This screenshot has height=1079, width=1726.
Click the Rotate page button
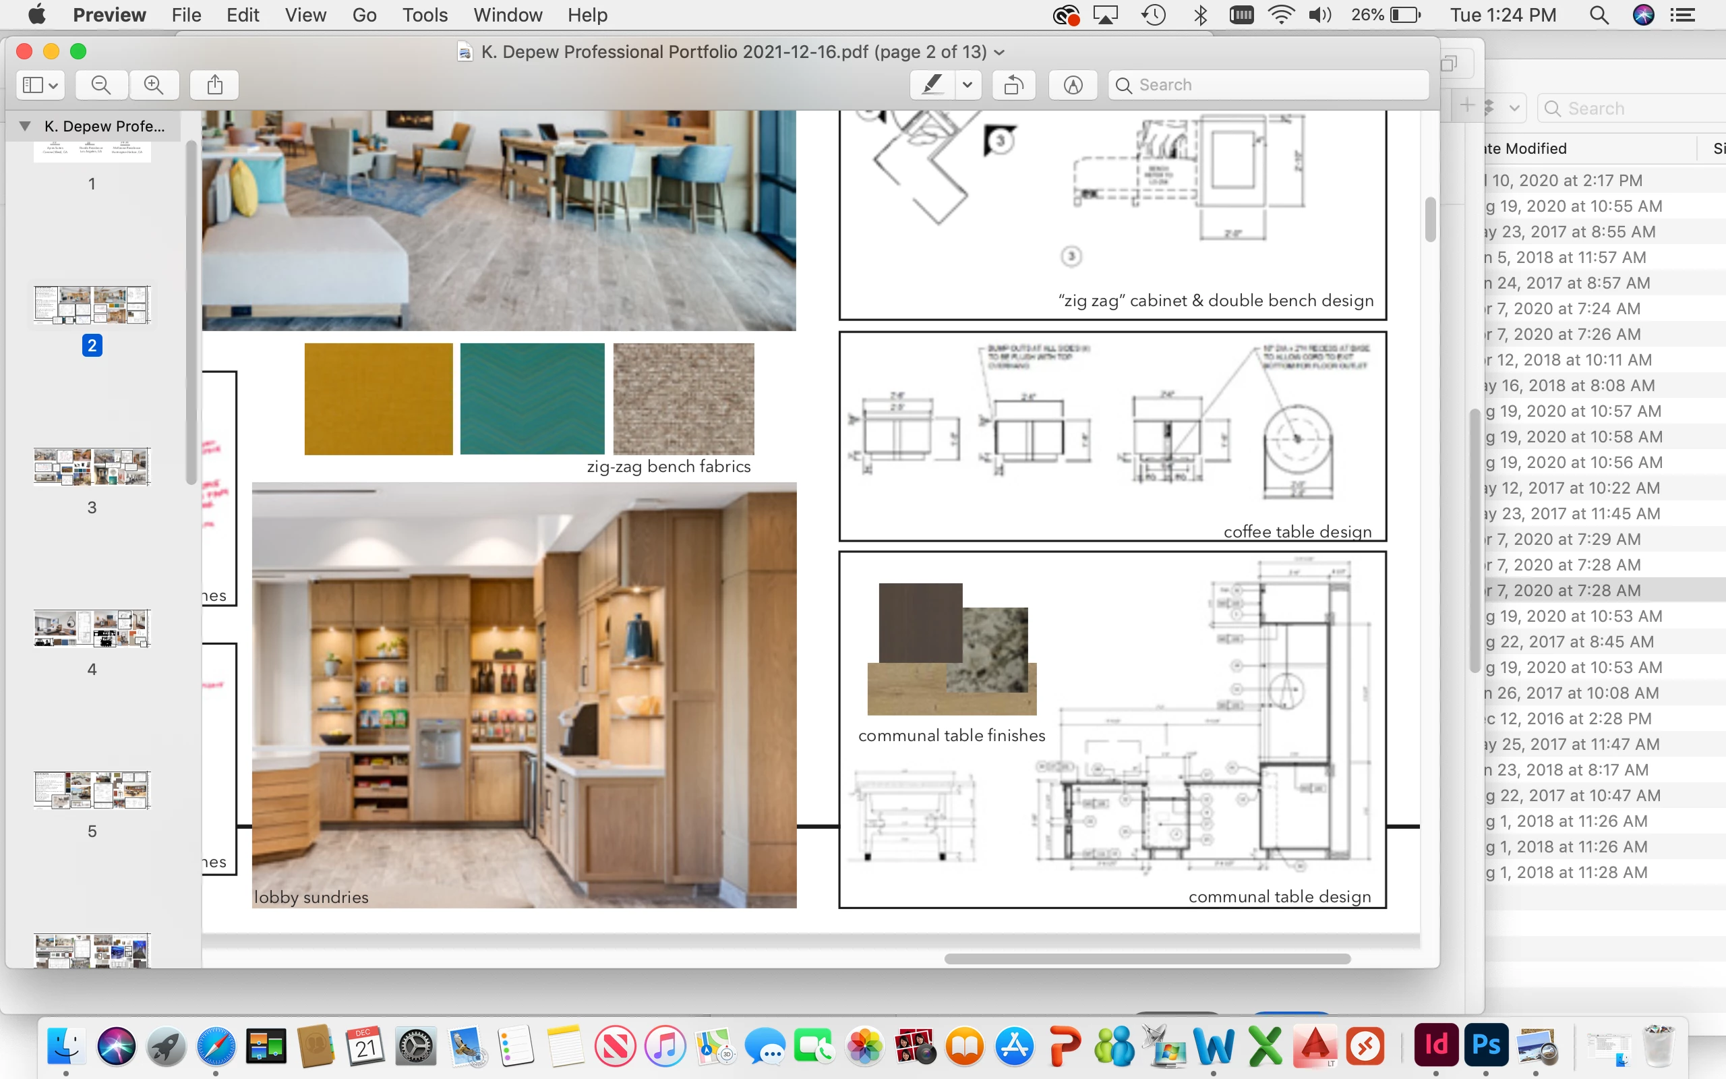[1013, 85]
